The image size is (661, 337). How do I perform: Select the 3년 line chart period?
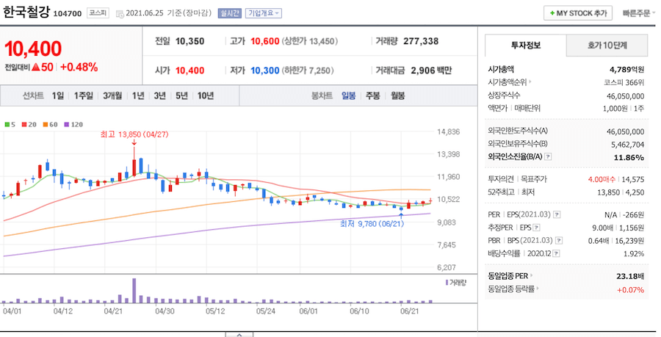(x=160, y=96)
